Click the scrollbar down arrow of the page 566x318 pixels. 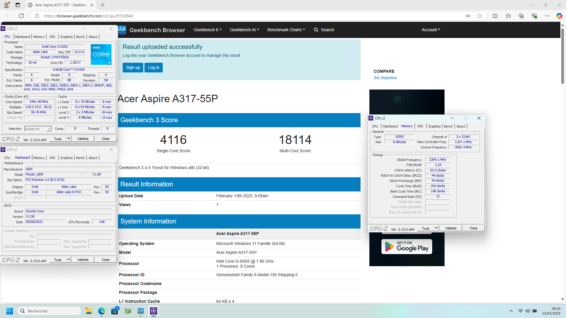tap(562, 299)
